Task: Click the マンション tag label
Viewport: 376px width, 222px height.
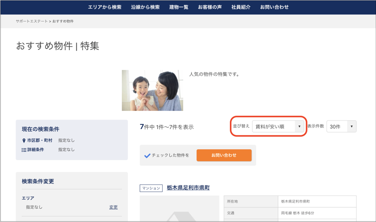Action: pyautogui.click(x=151, y=188)
